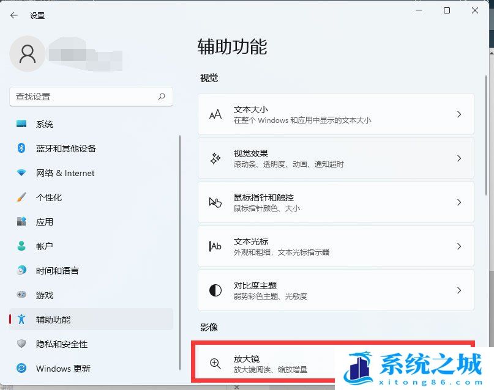Switch to the 系统 settings section
The width and height of the screenshot is (494, 390).
pyautogui.click(x=45, y=124)
